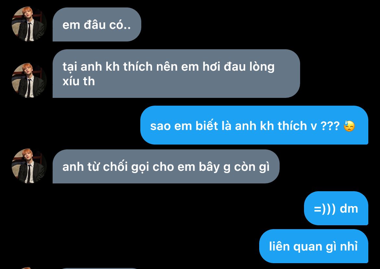The width and height of the screenshot is (380, 269).
Task: Select the "em đâu có.." message bubble
Action: 97,24
